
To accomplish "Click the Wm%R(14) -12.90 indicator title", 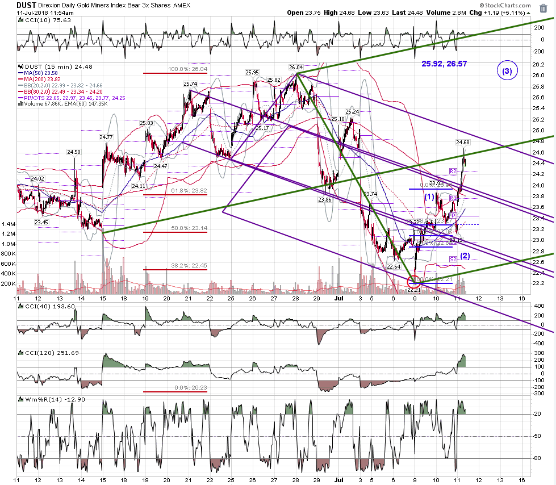I will click(x=55, y=400).
